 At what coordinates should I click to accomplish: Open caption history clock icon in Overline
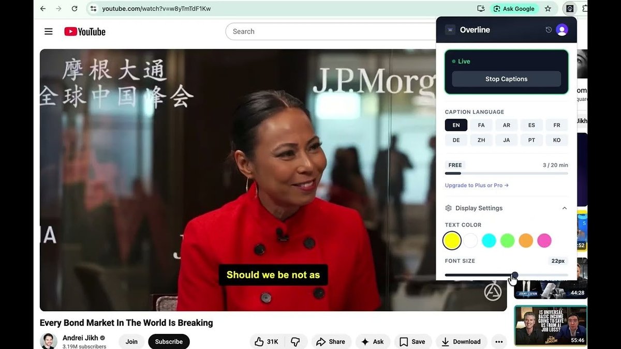549,30
